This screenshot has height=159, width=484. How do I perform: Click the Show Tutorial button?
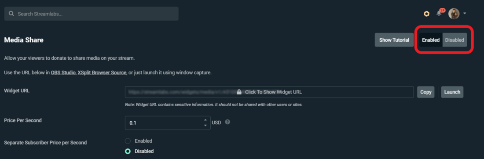pyautogui.click(x=394, y=40)
